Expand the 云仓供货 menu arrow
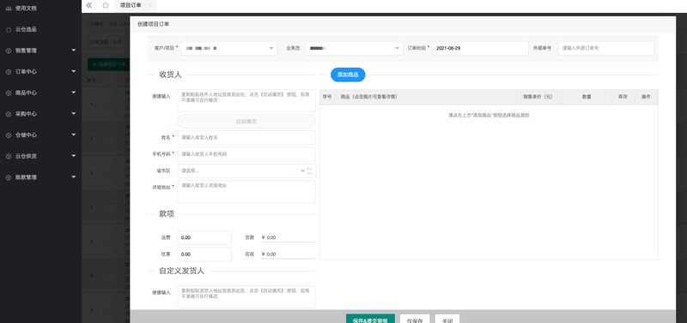Viewport: 687px width, 323px height. click(74, 156)
